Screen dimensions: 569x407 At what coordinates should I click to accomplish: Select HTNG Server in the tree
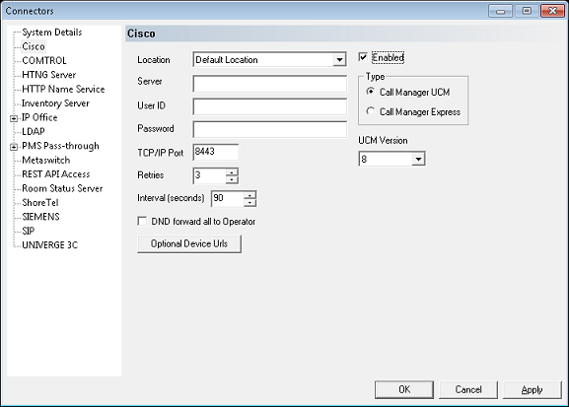click(x=49, y=75)
